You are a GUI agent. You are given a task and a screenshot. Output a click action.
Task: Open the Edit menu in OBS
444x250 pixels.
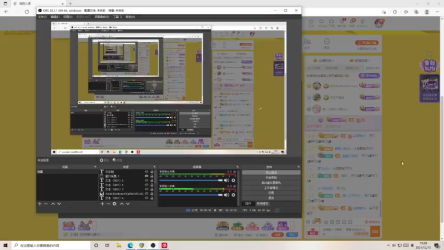click(55, 17)
